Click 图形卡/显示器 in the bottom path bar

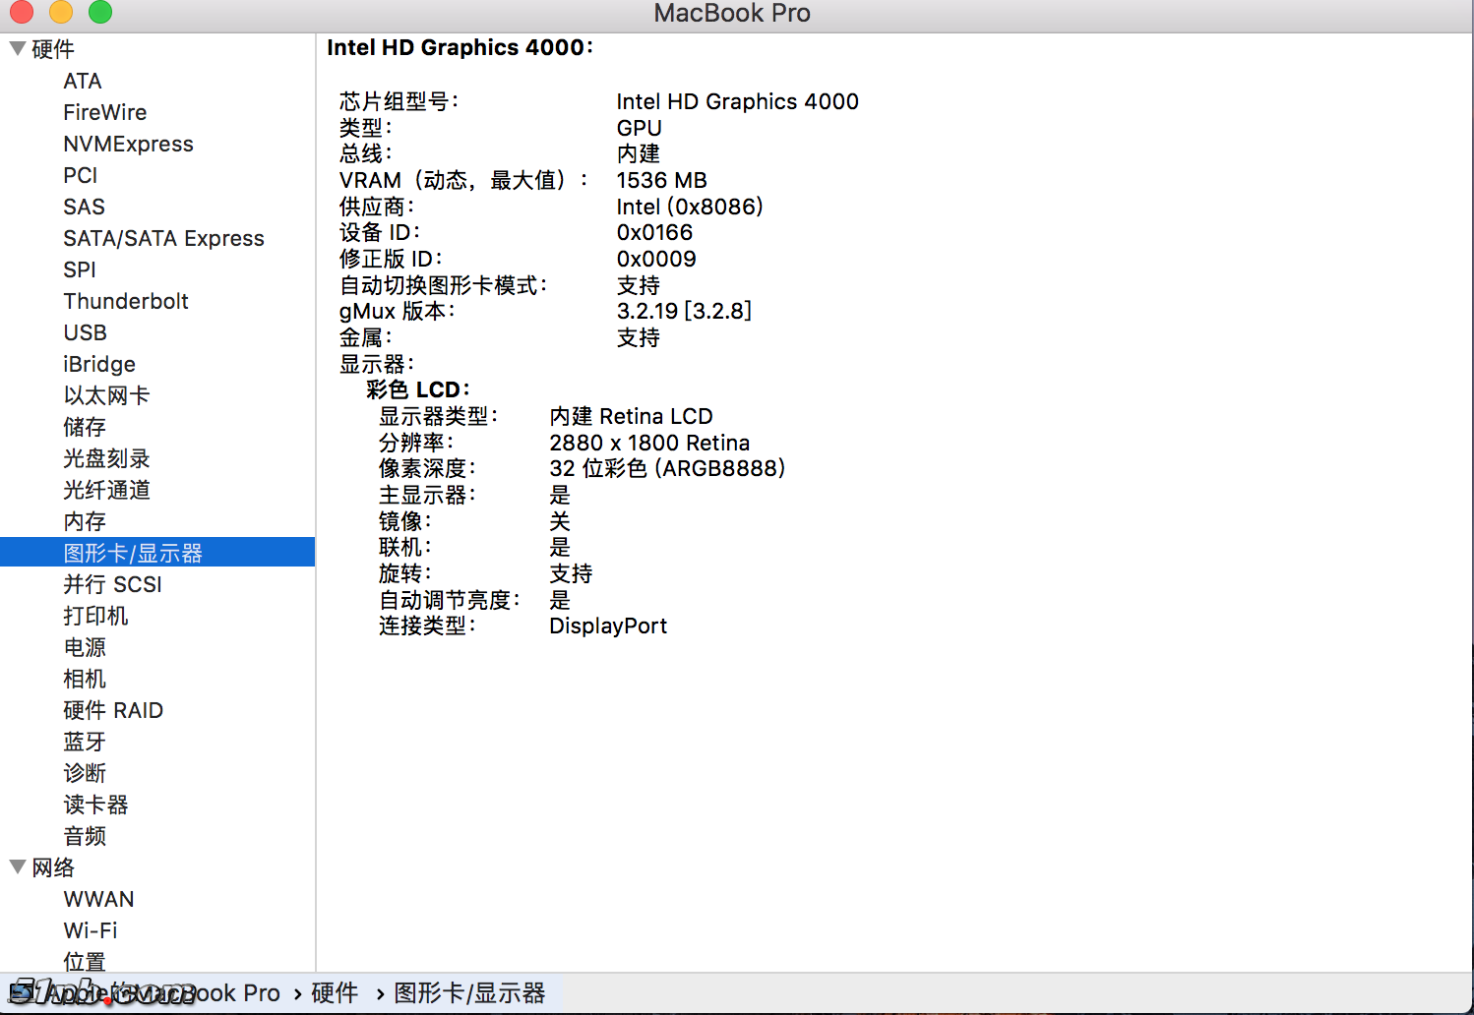pyautogui.click(x=469, y=993)
